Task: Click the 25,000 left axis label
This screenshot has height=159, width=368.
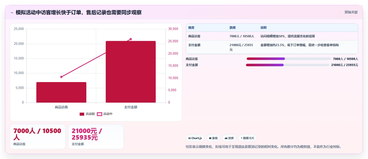Action: 19,29
